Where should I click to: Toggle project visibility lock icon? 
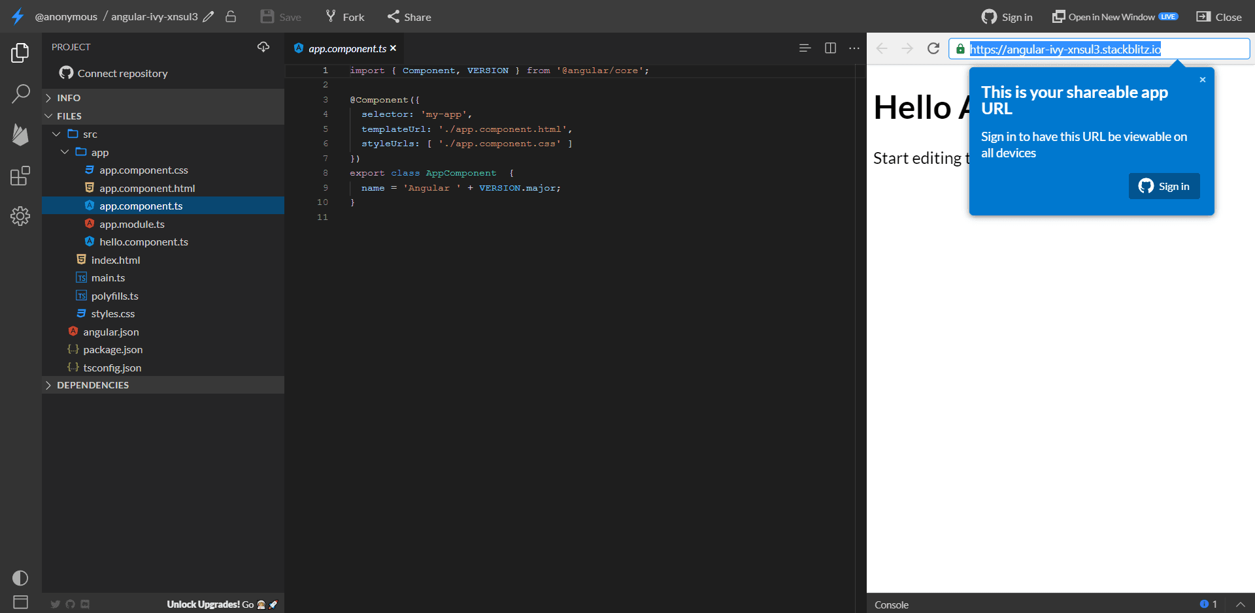click(x=231, y=17)
